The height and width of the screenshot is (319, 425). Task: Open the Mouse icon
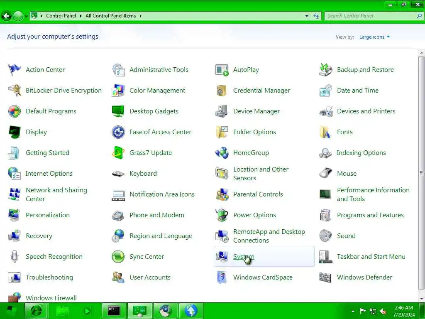click(325, 173)
